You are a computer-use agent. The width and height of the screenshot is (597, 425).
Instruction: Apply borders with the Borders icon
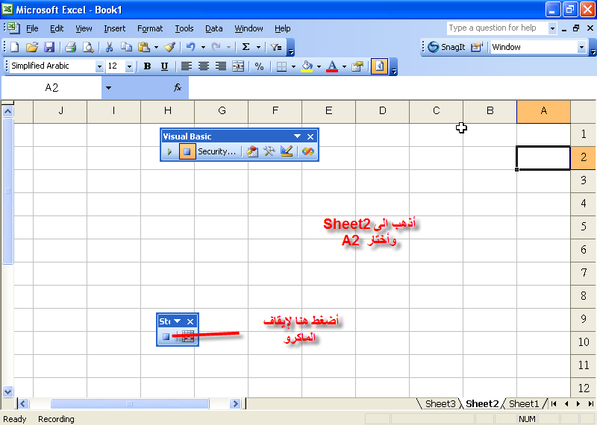(x=281, y=66)
